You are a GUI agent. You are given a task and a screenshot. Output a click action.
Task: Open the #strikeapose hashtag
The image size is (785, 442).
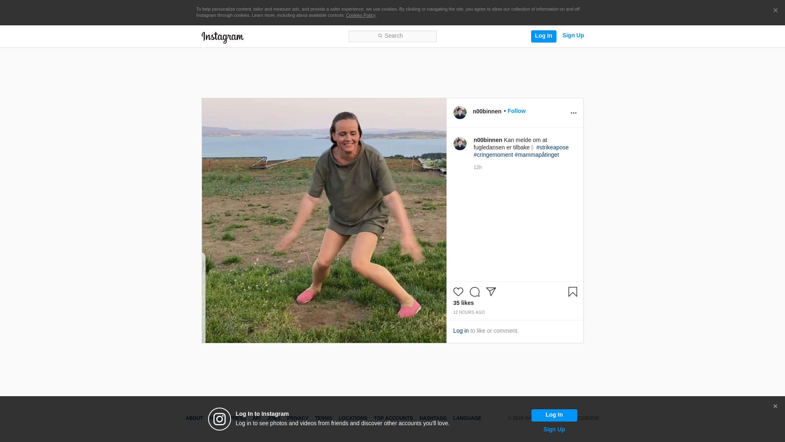pyautogui.click(x=552, y=147)
